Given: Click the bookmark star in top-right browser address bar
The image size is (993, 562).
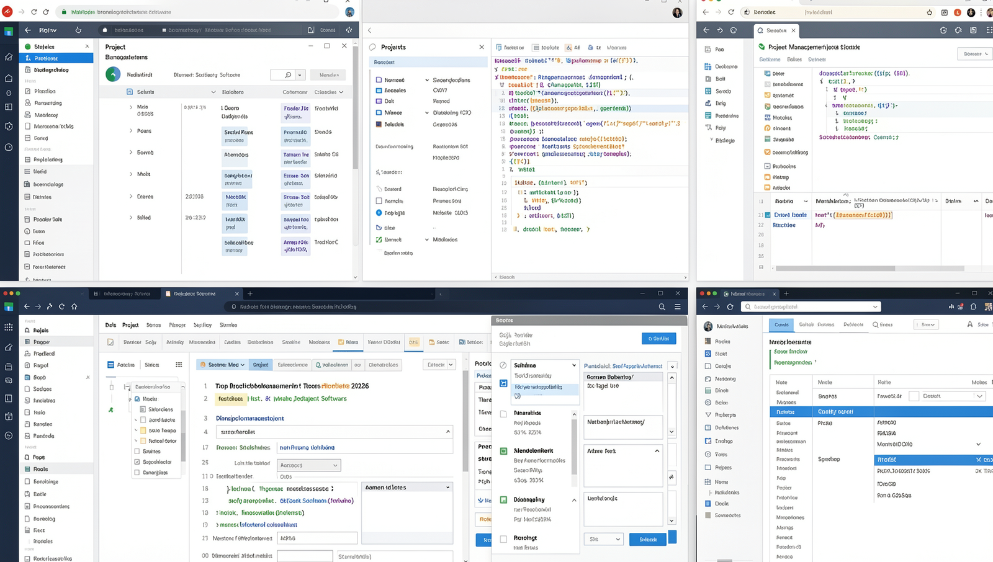Looking at the screenshot, I should pos(929,12).
